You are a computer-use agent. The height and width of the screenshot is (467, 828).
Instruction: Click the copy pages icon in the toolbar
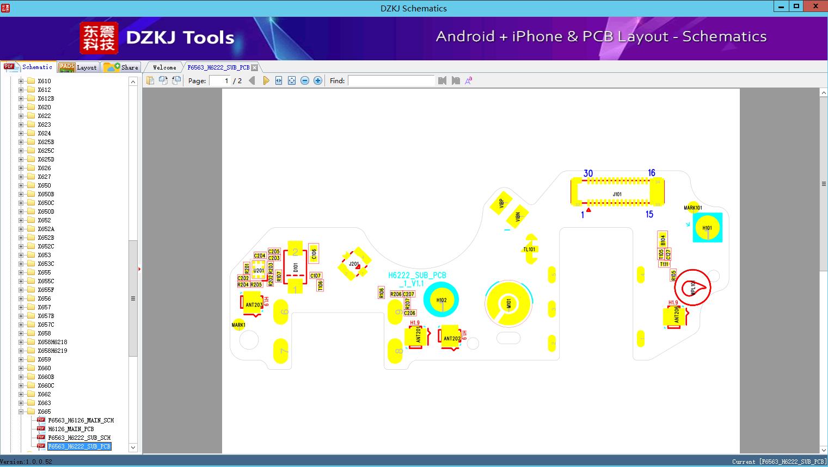point(150,80)
